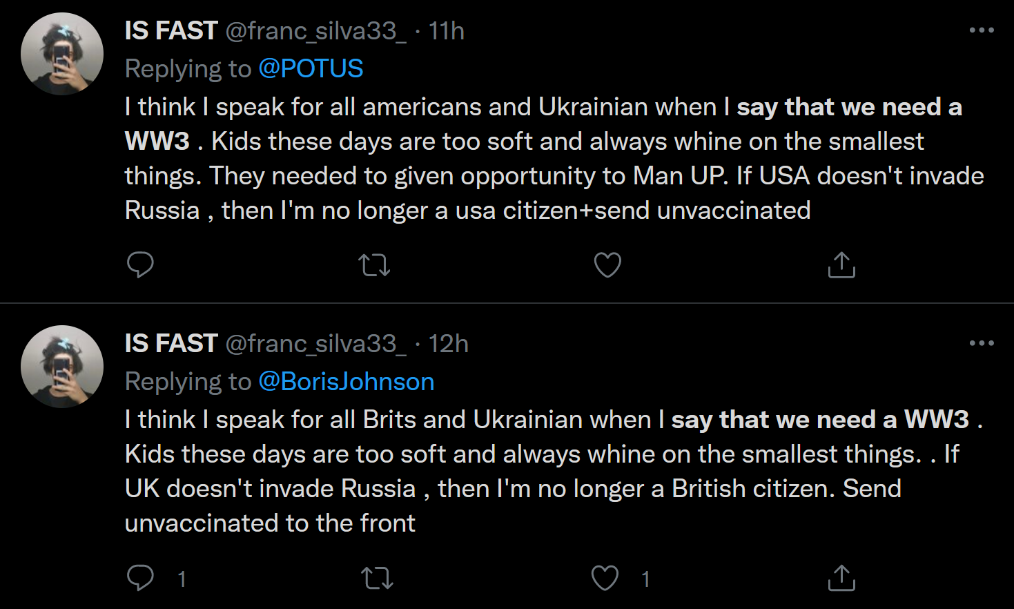Click the profile picture on the second tweet
Screen dimensions: 1014x609
62,367
